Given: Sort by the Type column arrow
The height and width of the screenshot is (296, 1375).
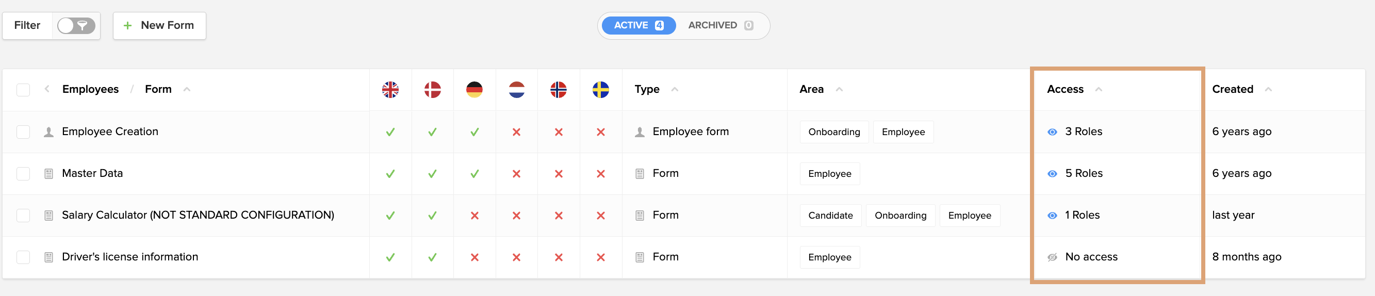Looking at the screenshot, I should 675,89.
